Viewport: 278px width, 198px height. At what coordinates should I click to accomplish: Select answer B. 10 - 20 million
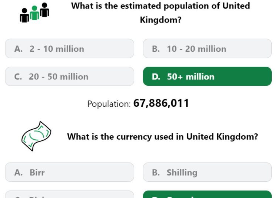click(207, 48)
